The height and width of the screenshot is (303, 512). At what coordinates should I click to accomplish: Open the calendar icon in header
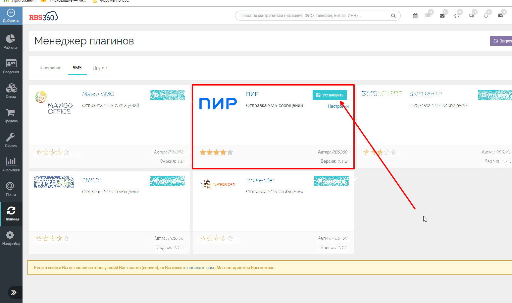(x=415, y=16)
